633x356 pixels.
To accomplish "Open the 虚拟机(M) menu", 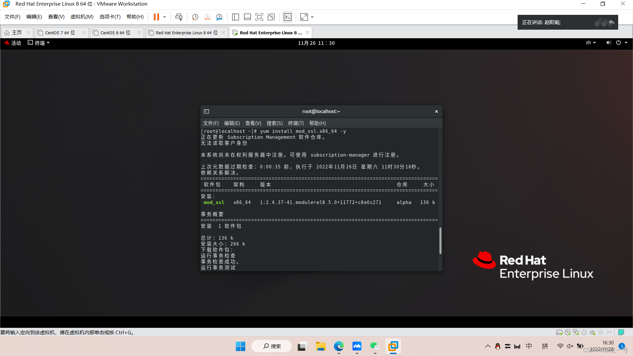I will 82,17.
